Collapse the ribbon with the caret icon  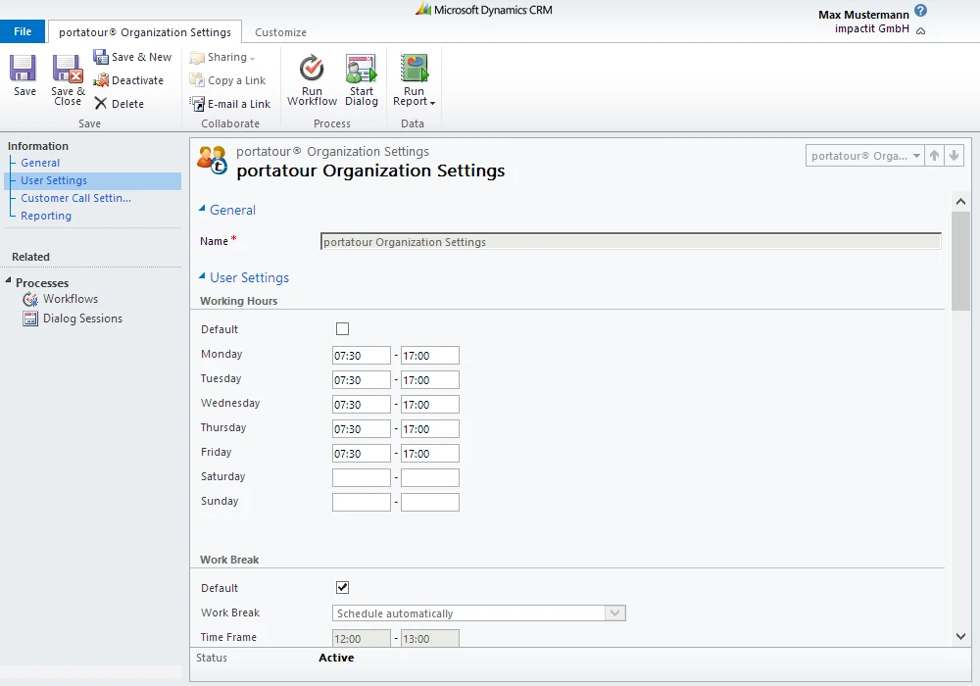pos(920,30)
